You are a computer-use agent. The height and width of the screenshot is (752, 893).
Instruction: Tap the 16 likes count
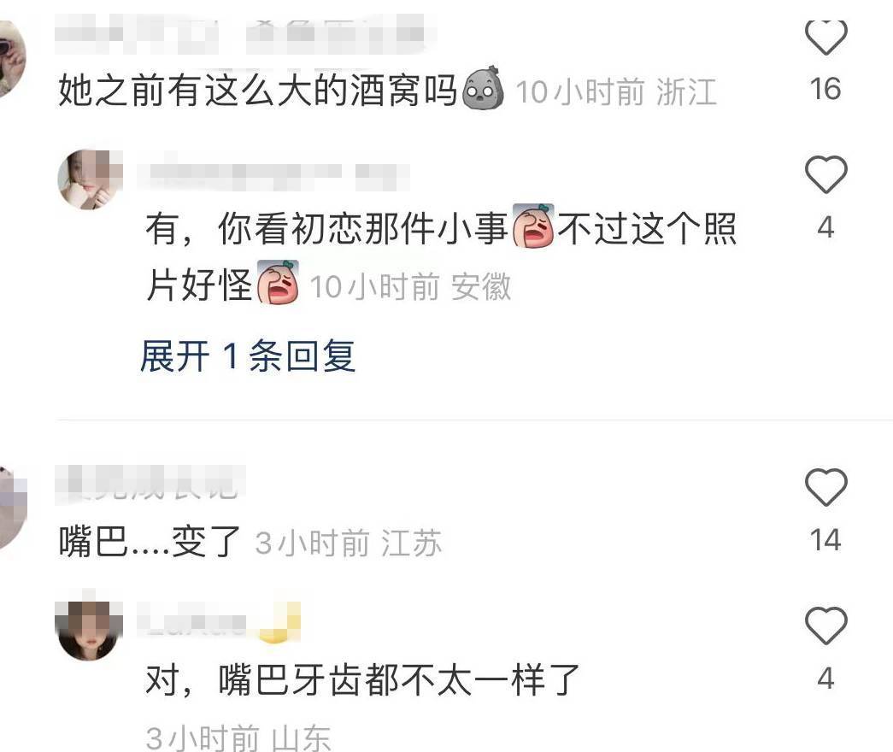(825, 89)
